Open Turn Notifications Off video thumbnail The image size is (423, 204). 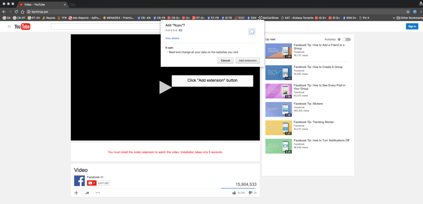pyautogui.click(x=279, y=146)
